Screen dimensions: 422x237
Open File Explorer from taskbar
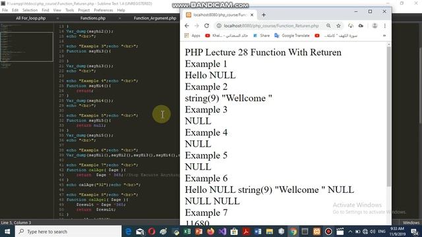tap(270, 231)
